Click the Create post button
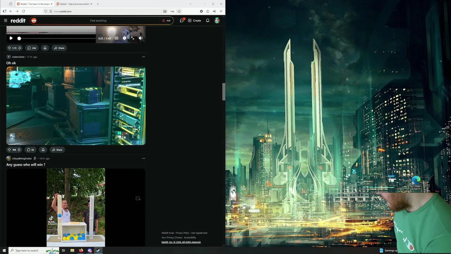Image resolution: width=451 pixels, height=254 pixels. coord(194,20)
